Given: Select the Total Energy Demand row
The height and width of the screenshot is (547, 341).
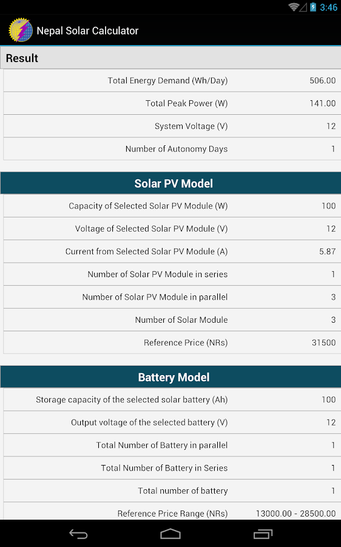Looking at the screenshot, I should pyautogui.click(x=172, y=81).
